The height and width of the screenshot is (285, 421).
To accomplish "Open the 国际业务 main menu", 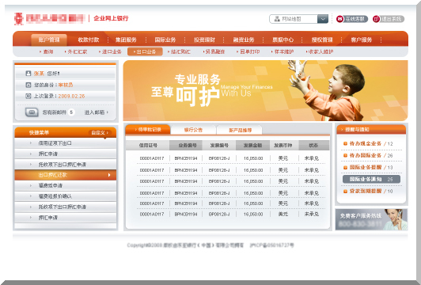I will 165,40.
